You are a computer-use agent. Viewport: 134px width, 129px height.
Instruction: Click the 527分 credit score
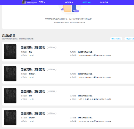point(42,2)
